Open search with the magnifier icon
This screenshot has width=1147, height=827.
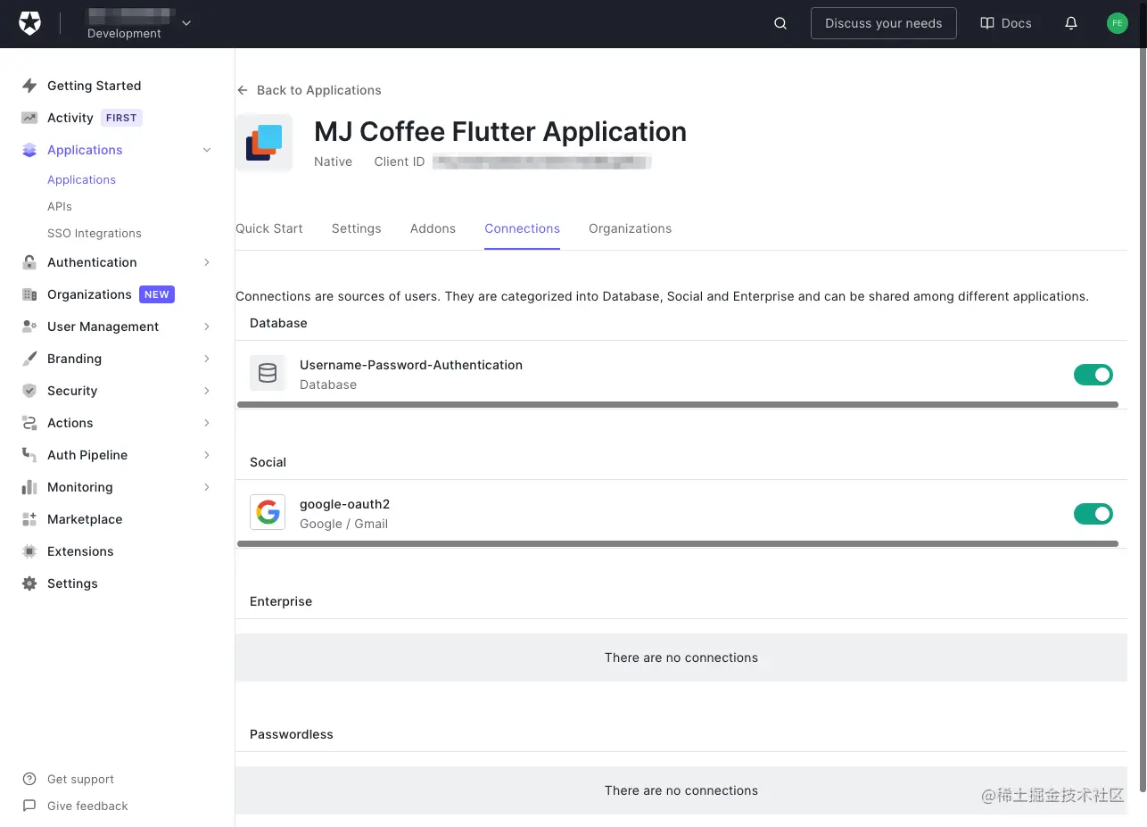(780, 24)
